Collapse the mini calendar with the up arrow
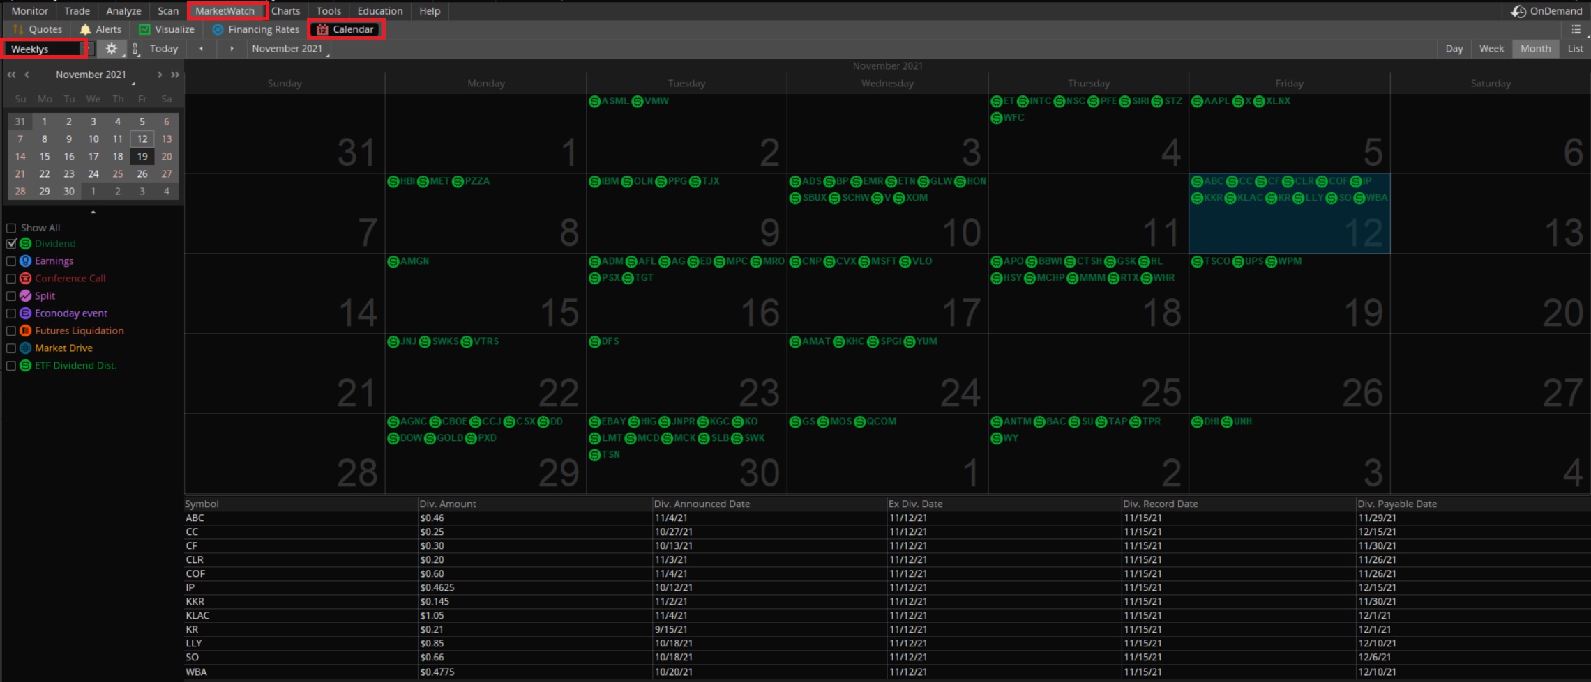Viewport: 1591px width, 682px height. 93,212
